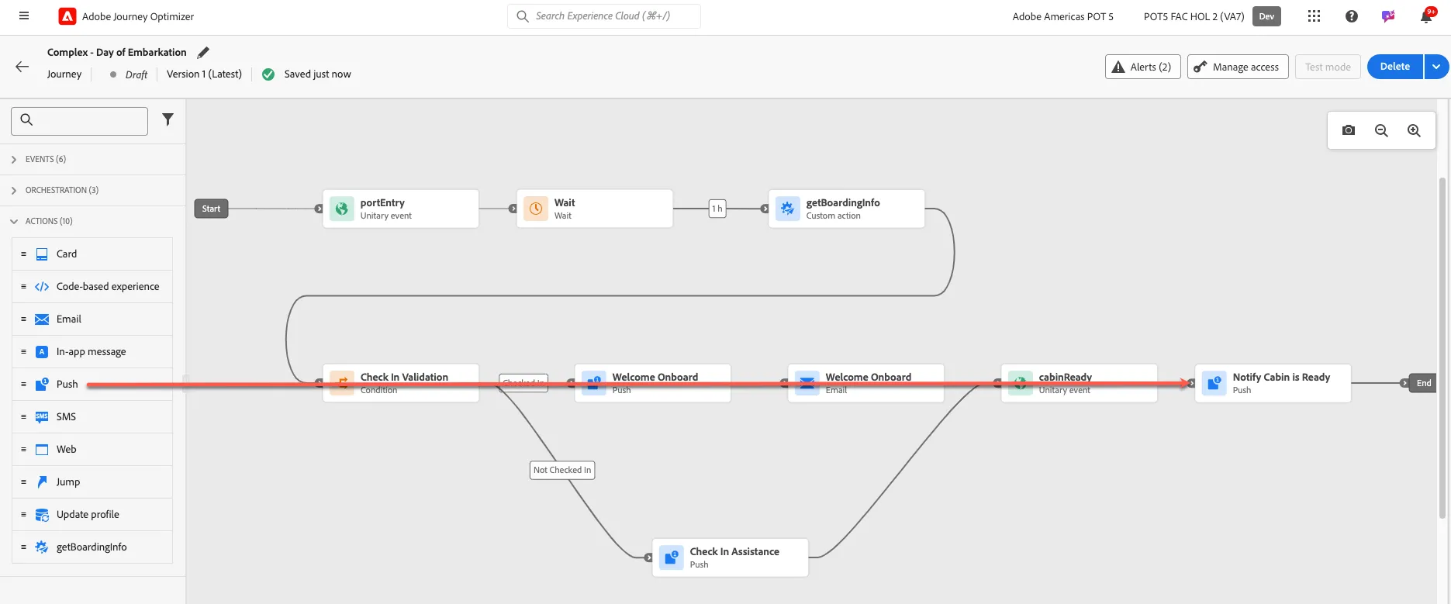Expand the EVENTS (6) section
This screenshot has height=604, width=1451.
pos(92,159)
